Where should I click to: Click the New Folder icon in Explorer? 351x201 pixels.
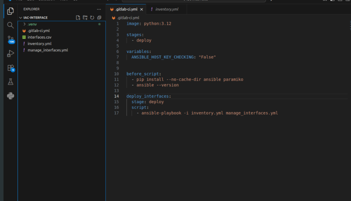[85, 18]
